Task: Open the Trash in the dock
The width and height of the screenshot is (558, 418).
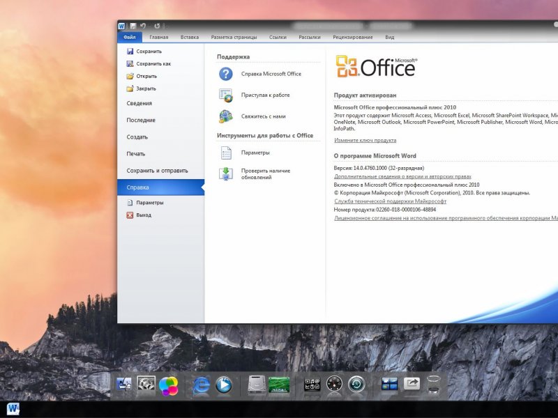Action: coord(433,384)
